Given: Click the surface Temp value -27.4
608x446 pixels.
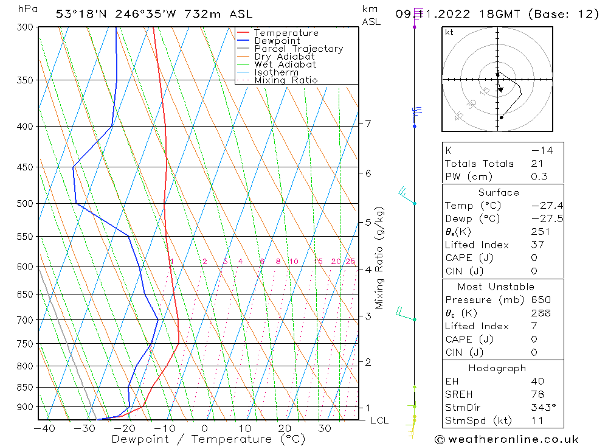Looking at the screenshot, I should pos(547,205).
